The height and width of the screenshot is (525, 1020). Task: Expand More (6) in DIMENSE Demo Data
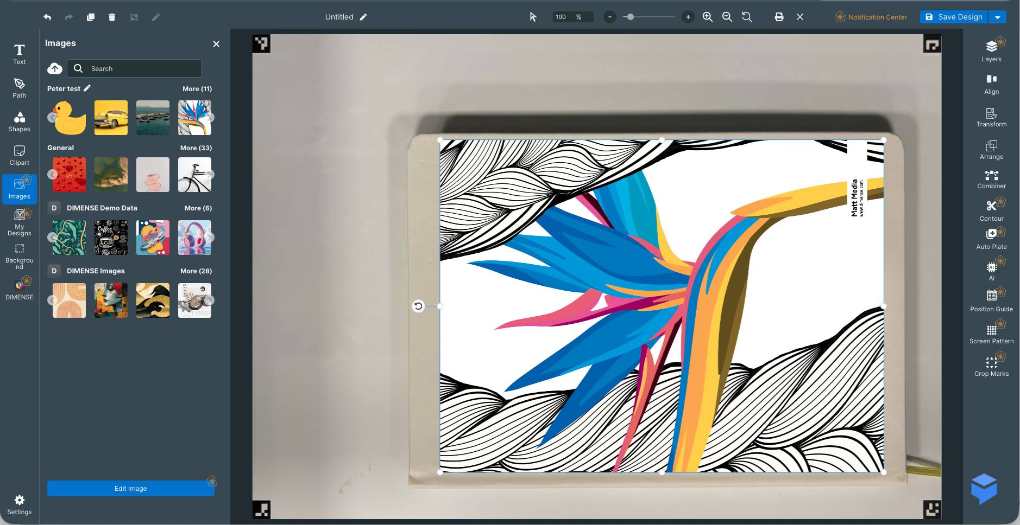pos(198,208)
